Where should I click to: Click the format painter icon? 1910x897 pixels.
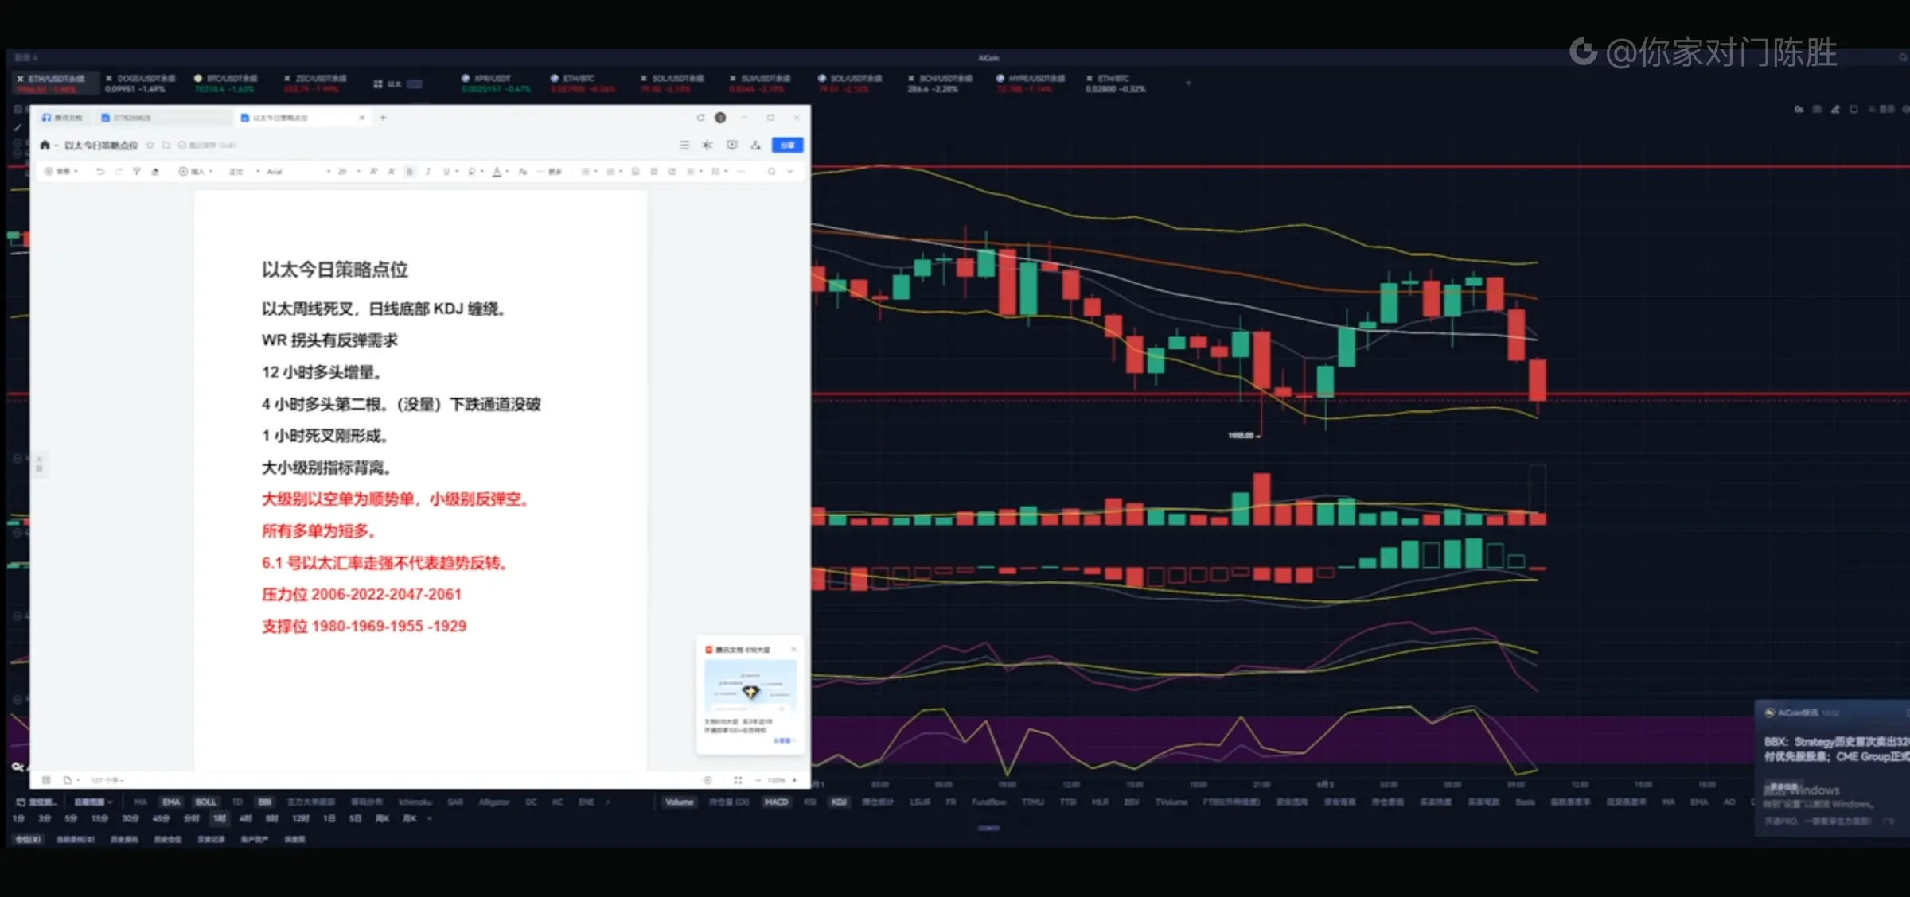(137, 171)
